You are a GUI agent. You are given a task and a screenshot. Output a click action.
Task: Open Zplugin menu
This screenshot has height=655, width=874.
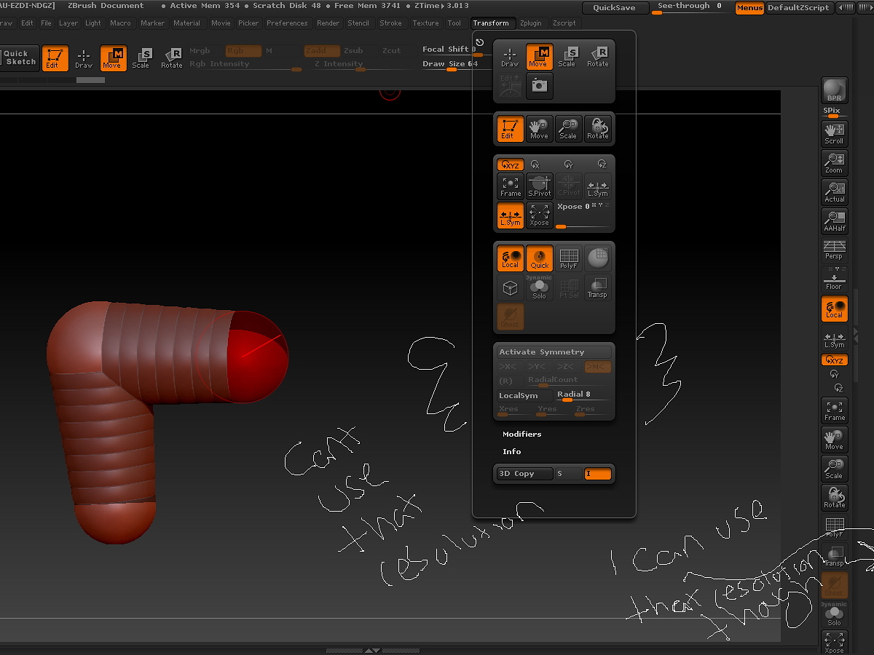coord(530,23)
